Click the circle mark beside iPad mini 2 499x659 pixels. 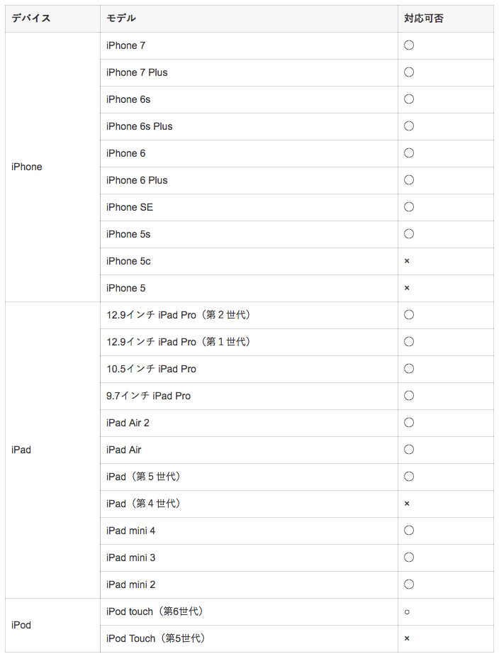click(x=409, y=585)
